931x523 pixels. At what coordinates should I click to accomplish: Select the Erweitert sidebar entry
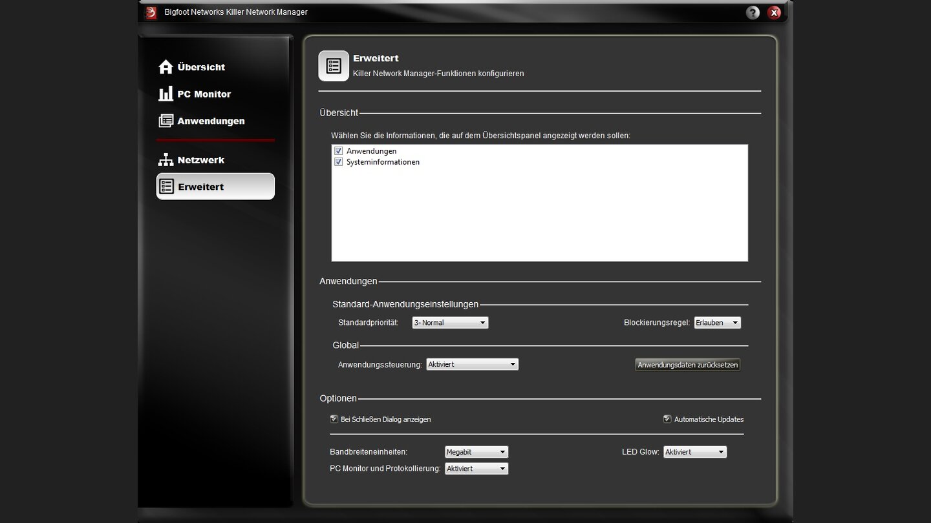coord(215,187)
